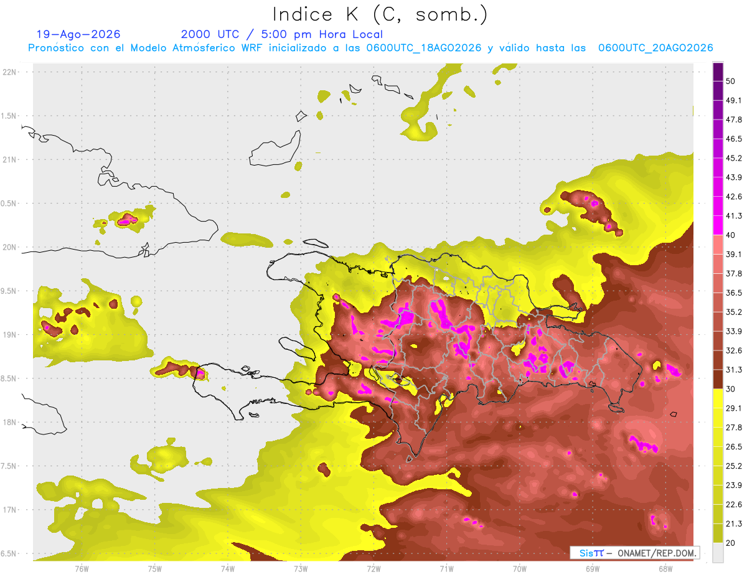Image resolution: width=747 pixels, height=577 pixels.
Task: Click the colorbar value "41.3"
Action: (734, 216)
